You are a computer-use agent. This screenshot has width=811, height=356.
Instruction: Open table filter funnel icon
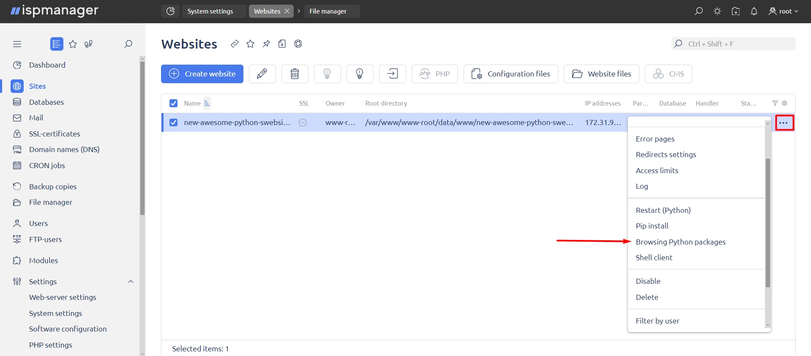tap(775, 103)
